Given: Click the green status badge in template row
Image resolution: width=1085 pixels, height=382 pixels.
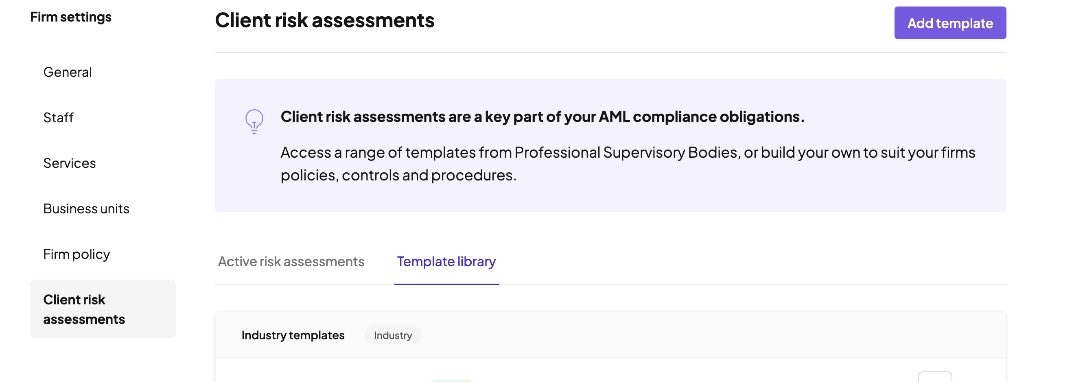Looking at the screenshot, I should pyautogui.click(x=451, y=380).
